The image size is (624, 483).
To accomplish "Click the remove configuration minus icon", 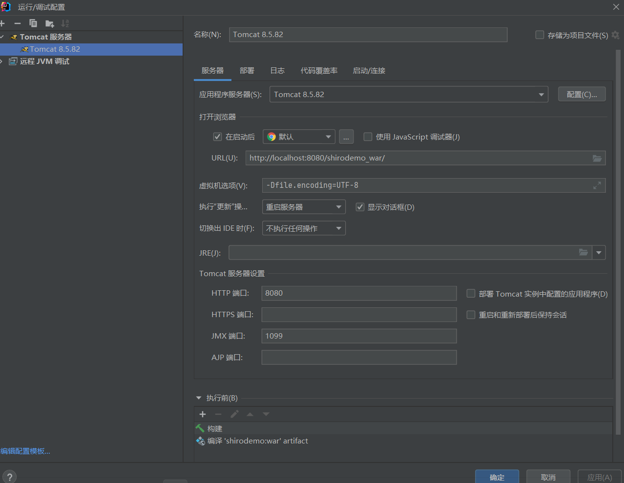I will click(18, 23).
